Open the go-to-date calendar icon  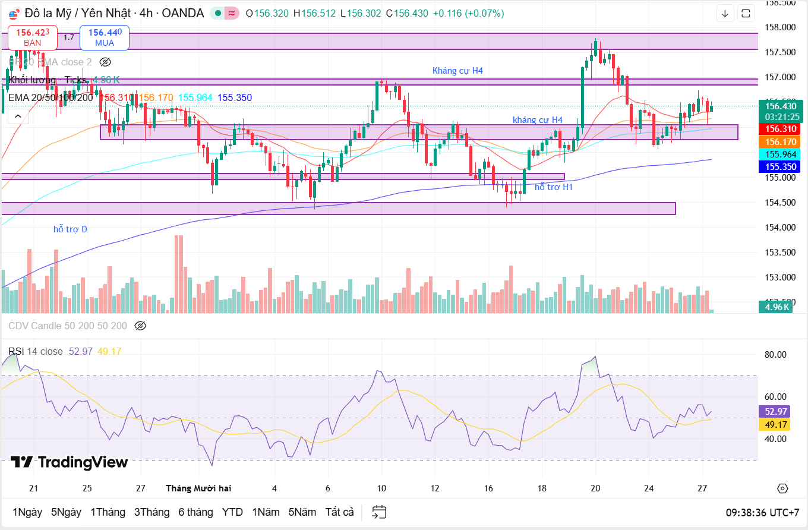click(379, 512)
